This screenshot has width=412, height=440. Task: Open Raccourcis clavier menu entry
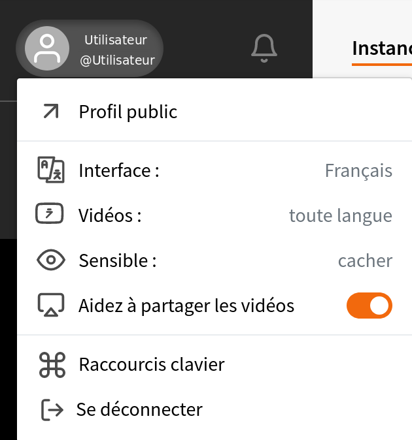tap(152, 365)
